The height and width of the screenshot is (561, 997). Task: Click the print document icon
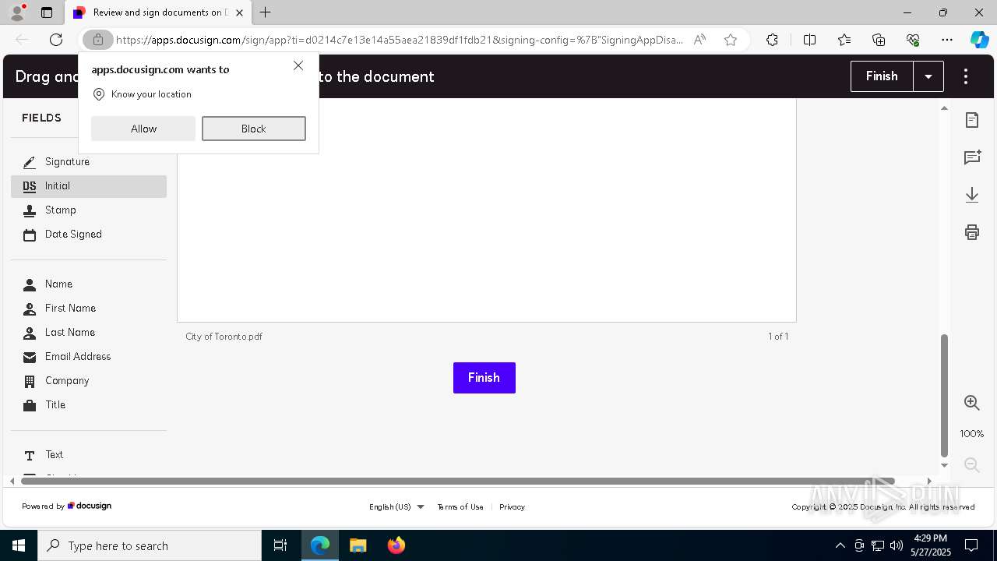pos(972,232)
